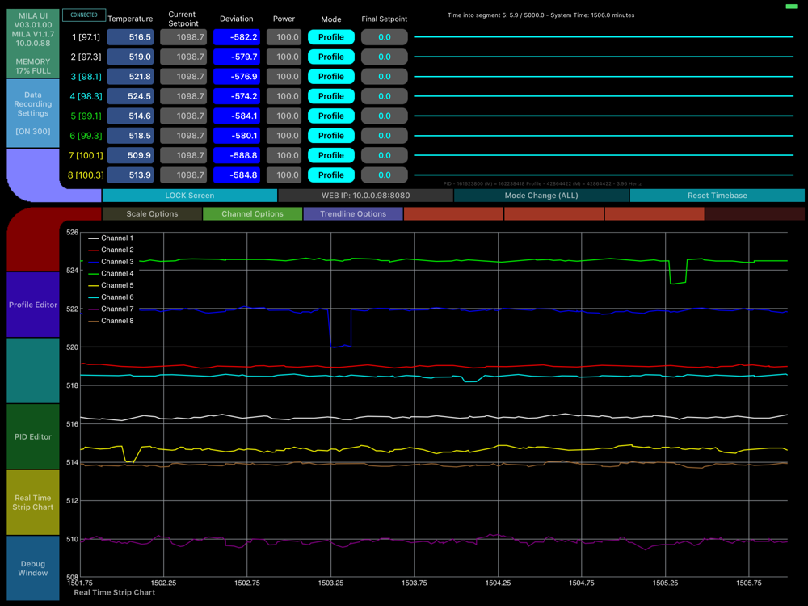Click the CONNECTED status indicator
808x606 pixels.
click(84, 15)
